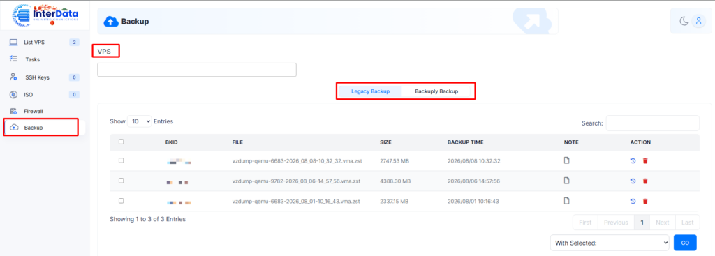Click file vzdump-qemu-9782-2026_08_06-14_57_56.vma.zst
The height and width of the screenshot is (256, 715).
(296, 181)
